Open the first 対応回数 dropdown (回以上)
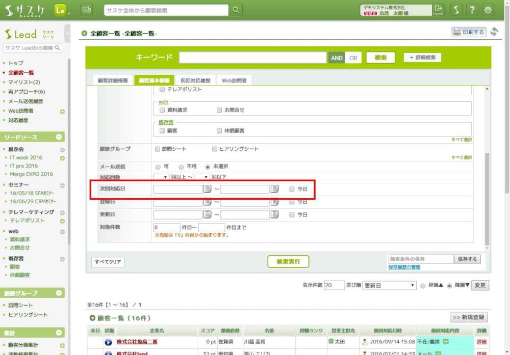 161,177
